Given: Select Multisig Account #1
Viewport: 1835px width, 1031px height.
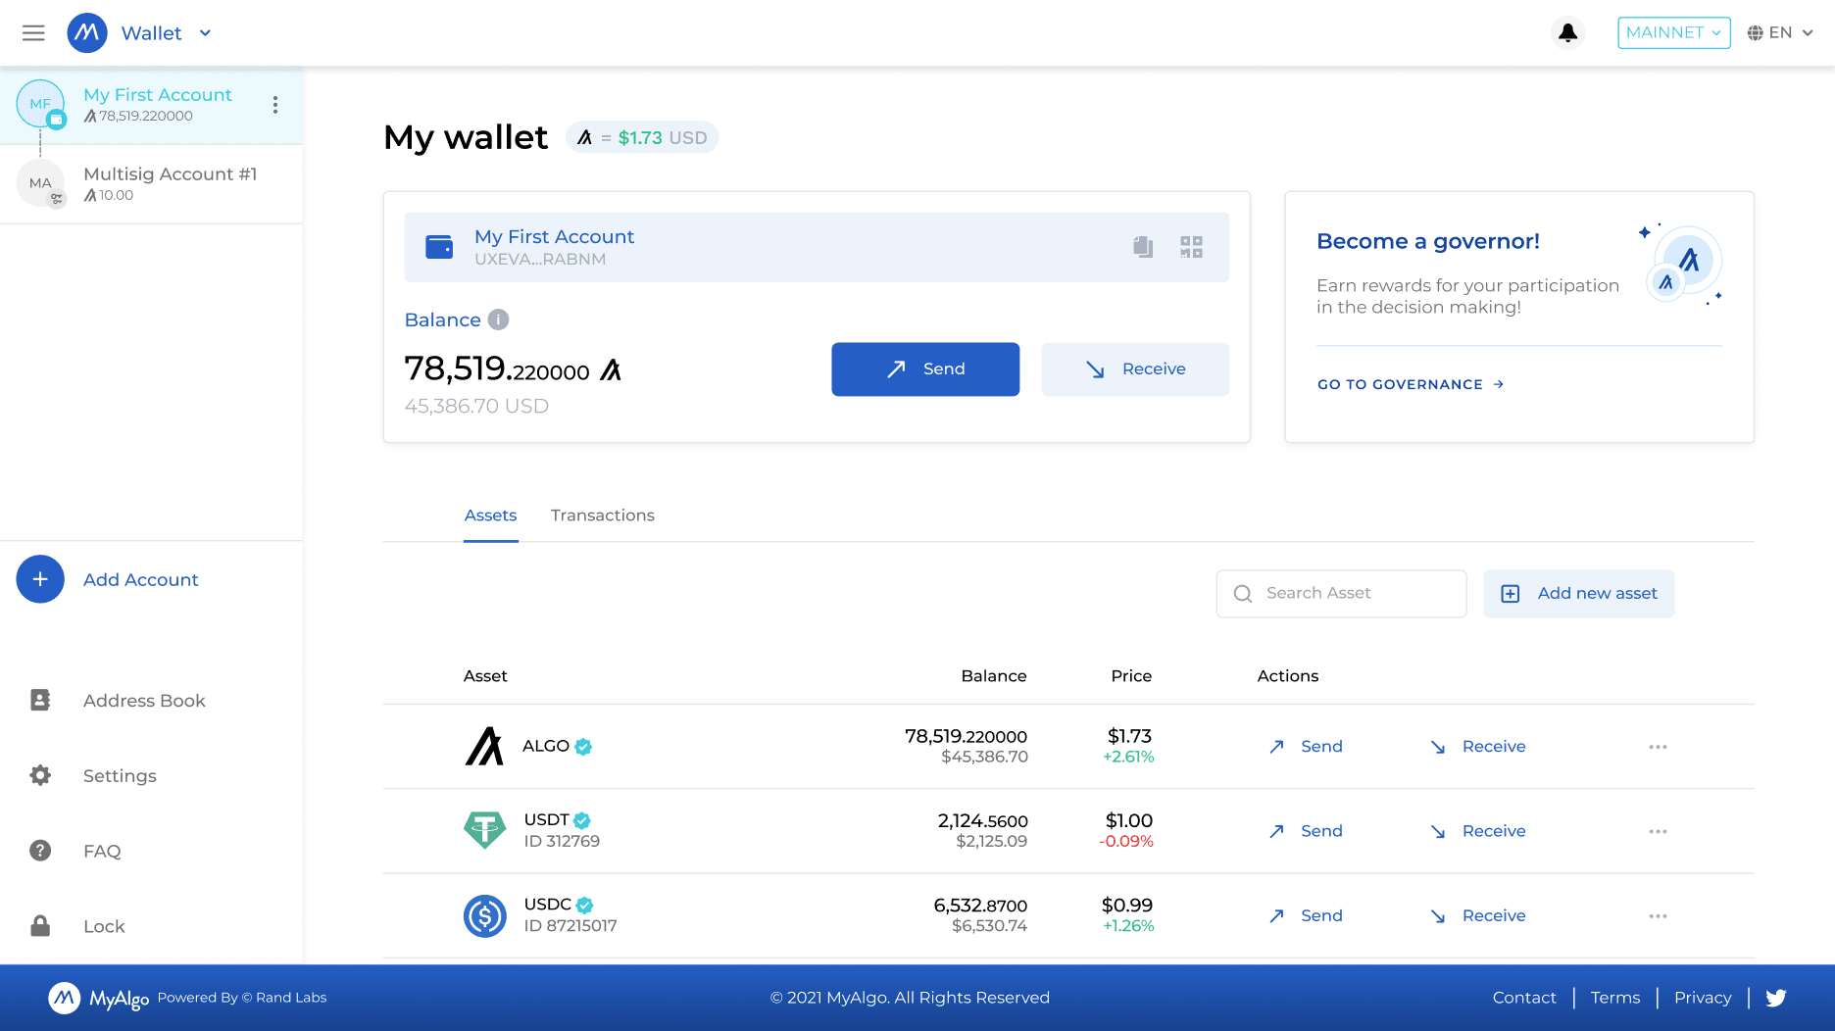Looking at the screenshot, I should [151, 184].
